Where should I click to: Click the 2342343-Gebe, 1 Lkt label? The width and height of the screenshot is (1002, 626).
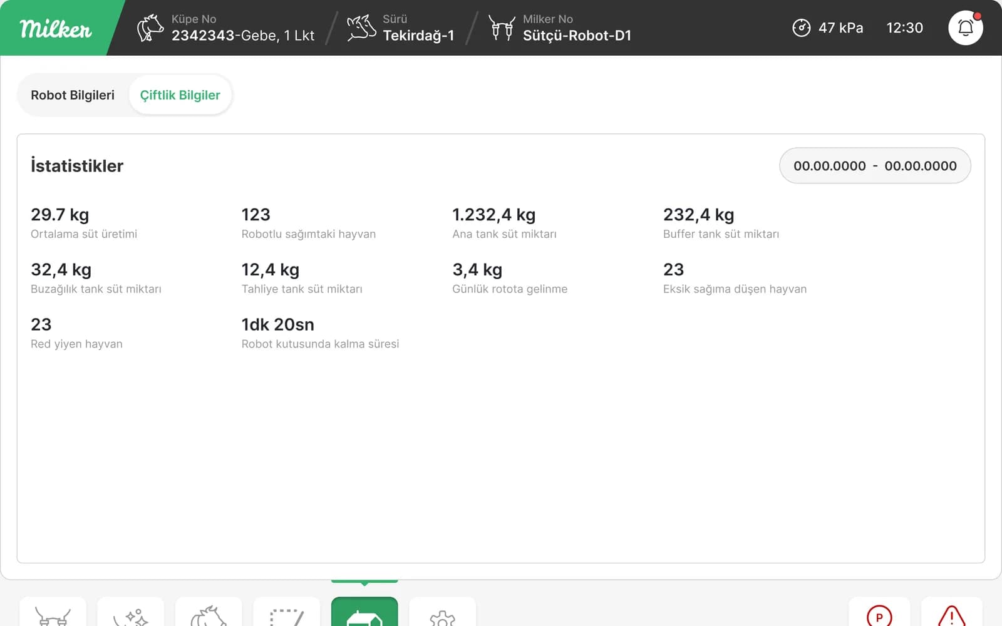243,36
